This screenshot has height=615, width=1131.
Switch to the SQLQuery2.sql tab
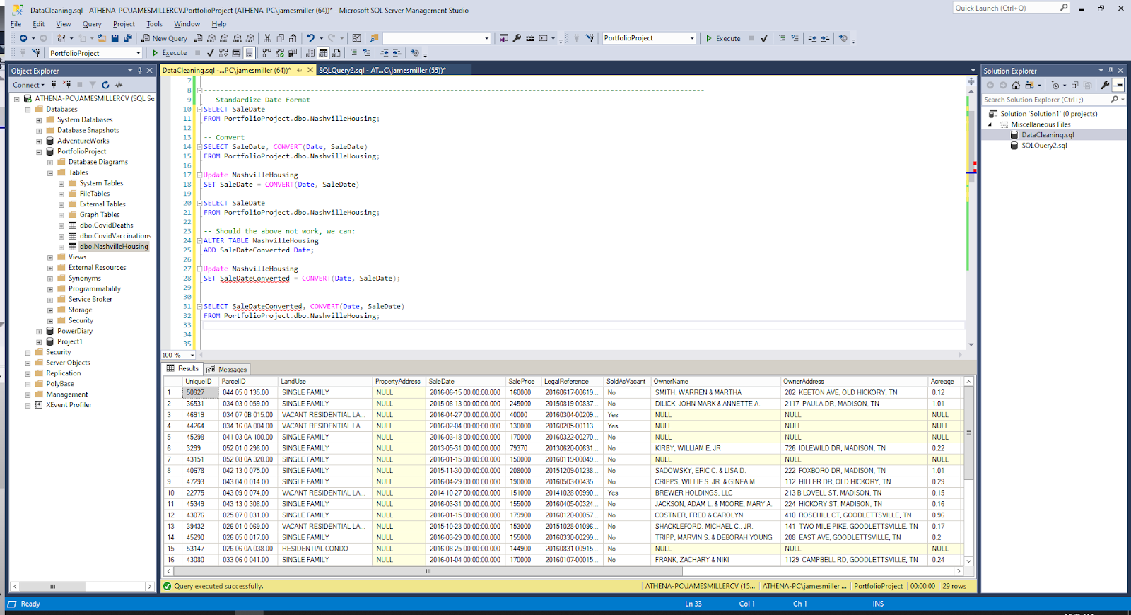click(380, 70)
